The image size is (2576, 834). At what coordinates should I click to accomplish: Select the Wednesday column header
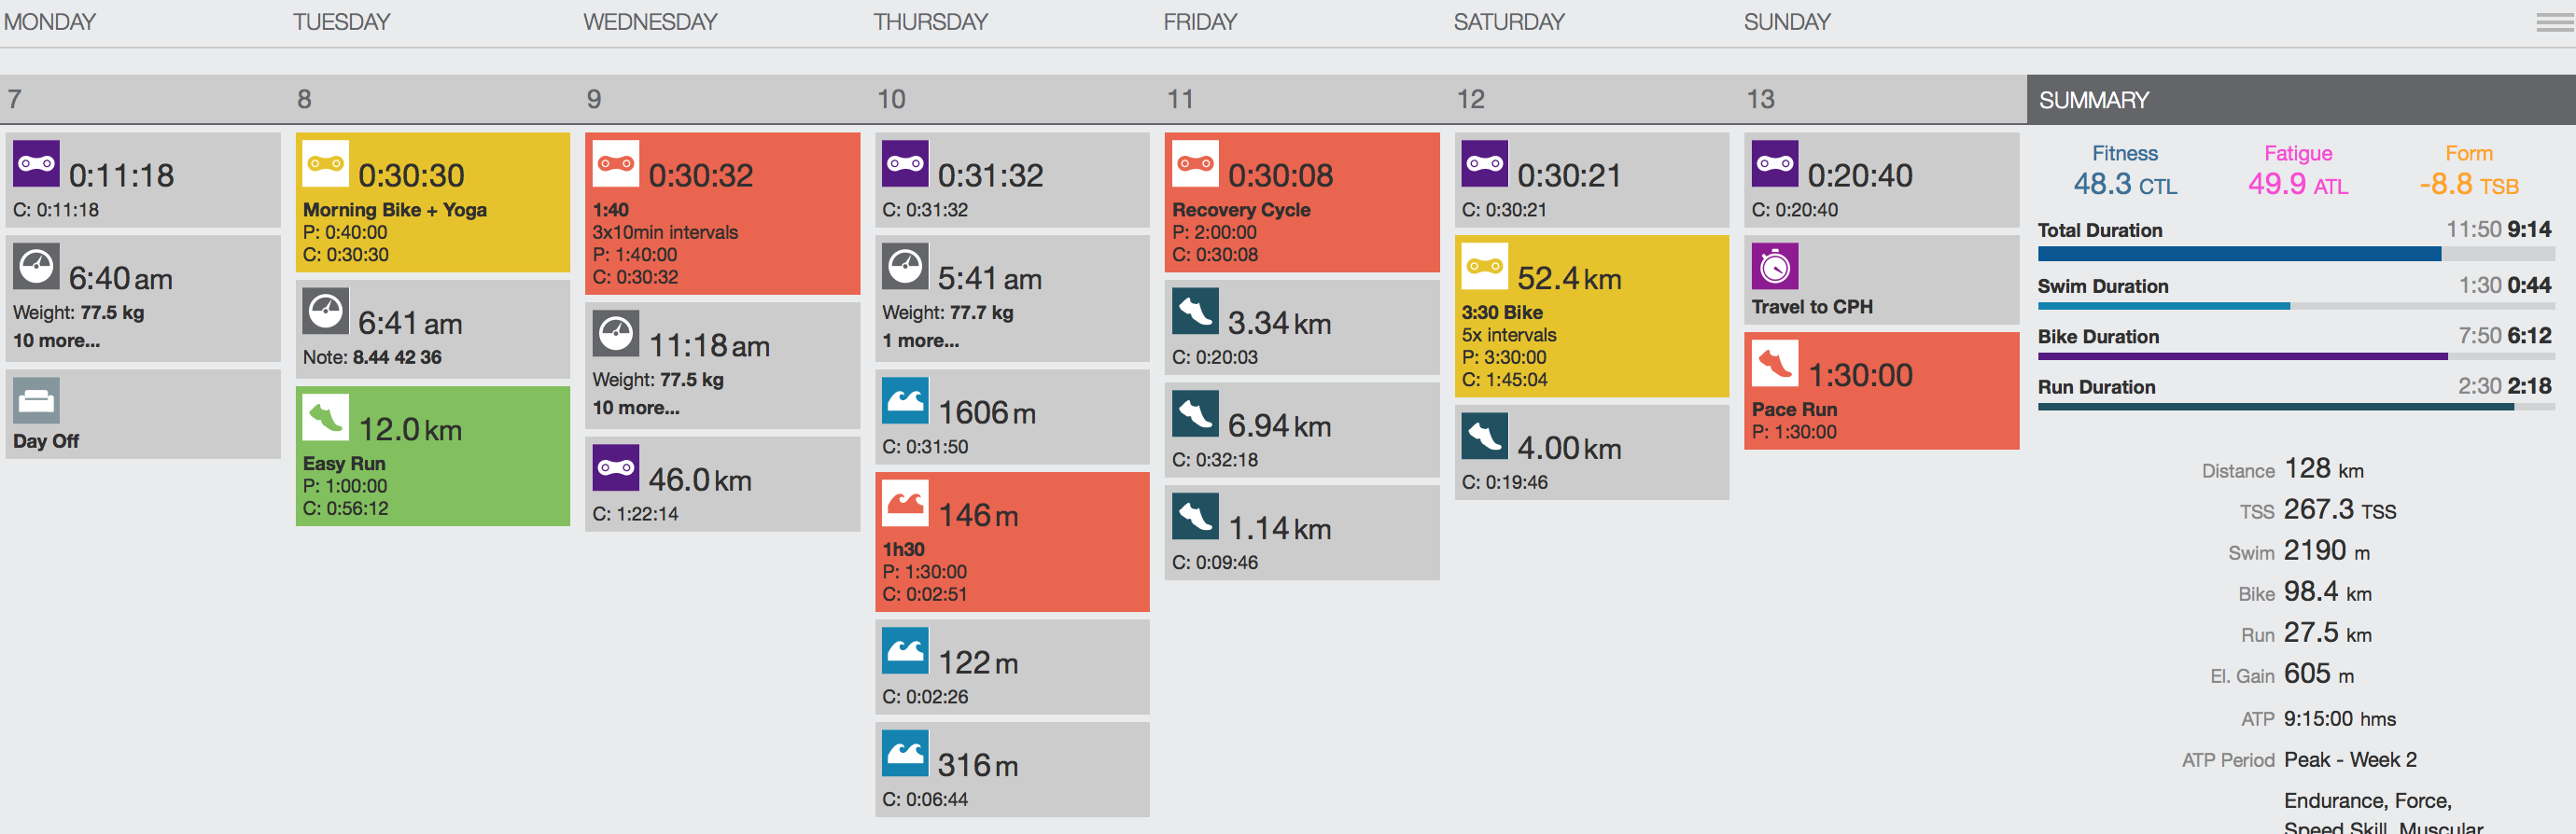(x=650, y=22)
